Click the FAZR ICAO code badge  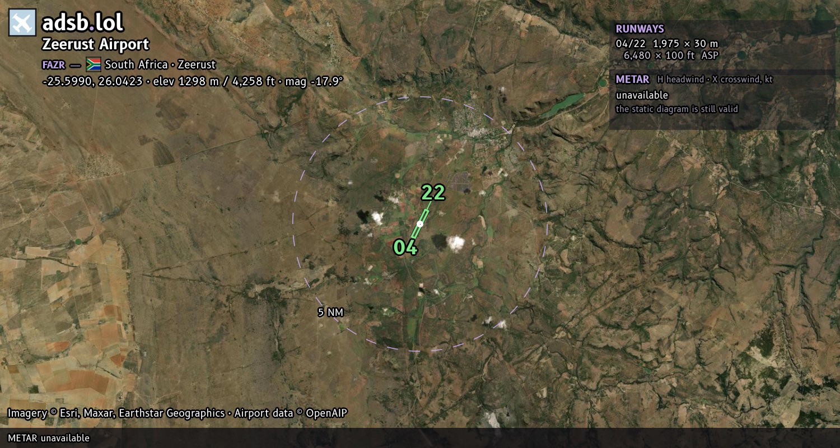click(x=54, y=65)
